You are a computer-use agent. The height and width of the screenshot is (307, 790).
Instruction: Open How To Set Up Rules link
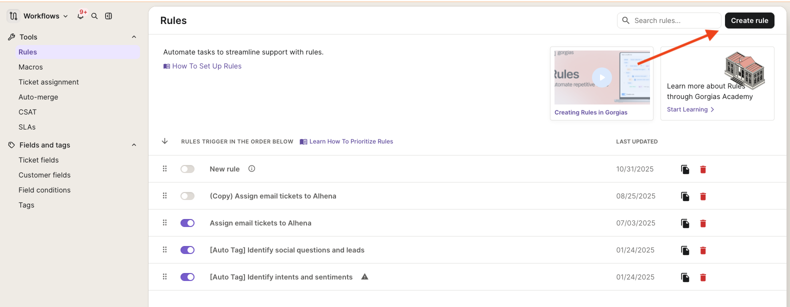[x=202, y=66]
